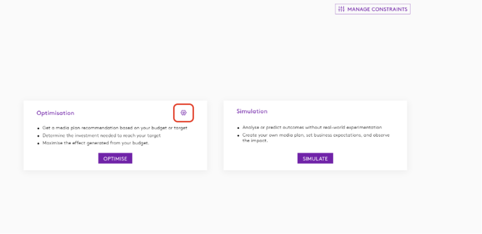Click the 'Maximise the effect generated' line
The image size is (482, 234).
(95, 143)
